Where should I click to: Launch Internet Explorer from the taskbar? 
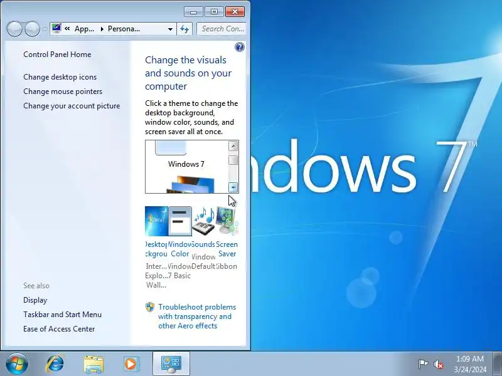(55, 364)
